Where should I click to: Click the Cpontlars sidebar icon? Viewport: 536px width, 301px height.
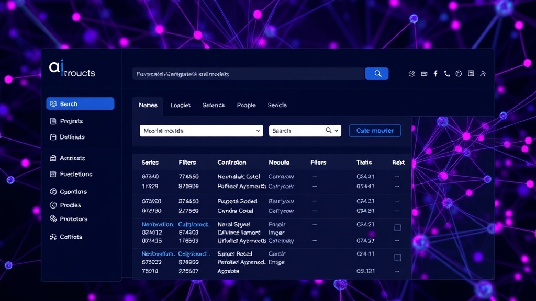[53, 191]
